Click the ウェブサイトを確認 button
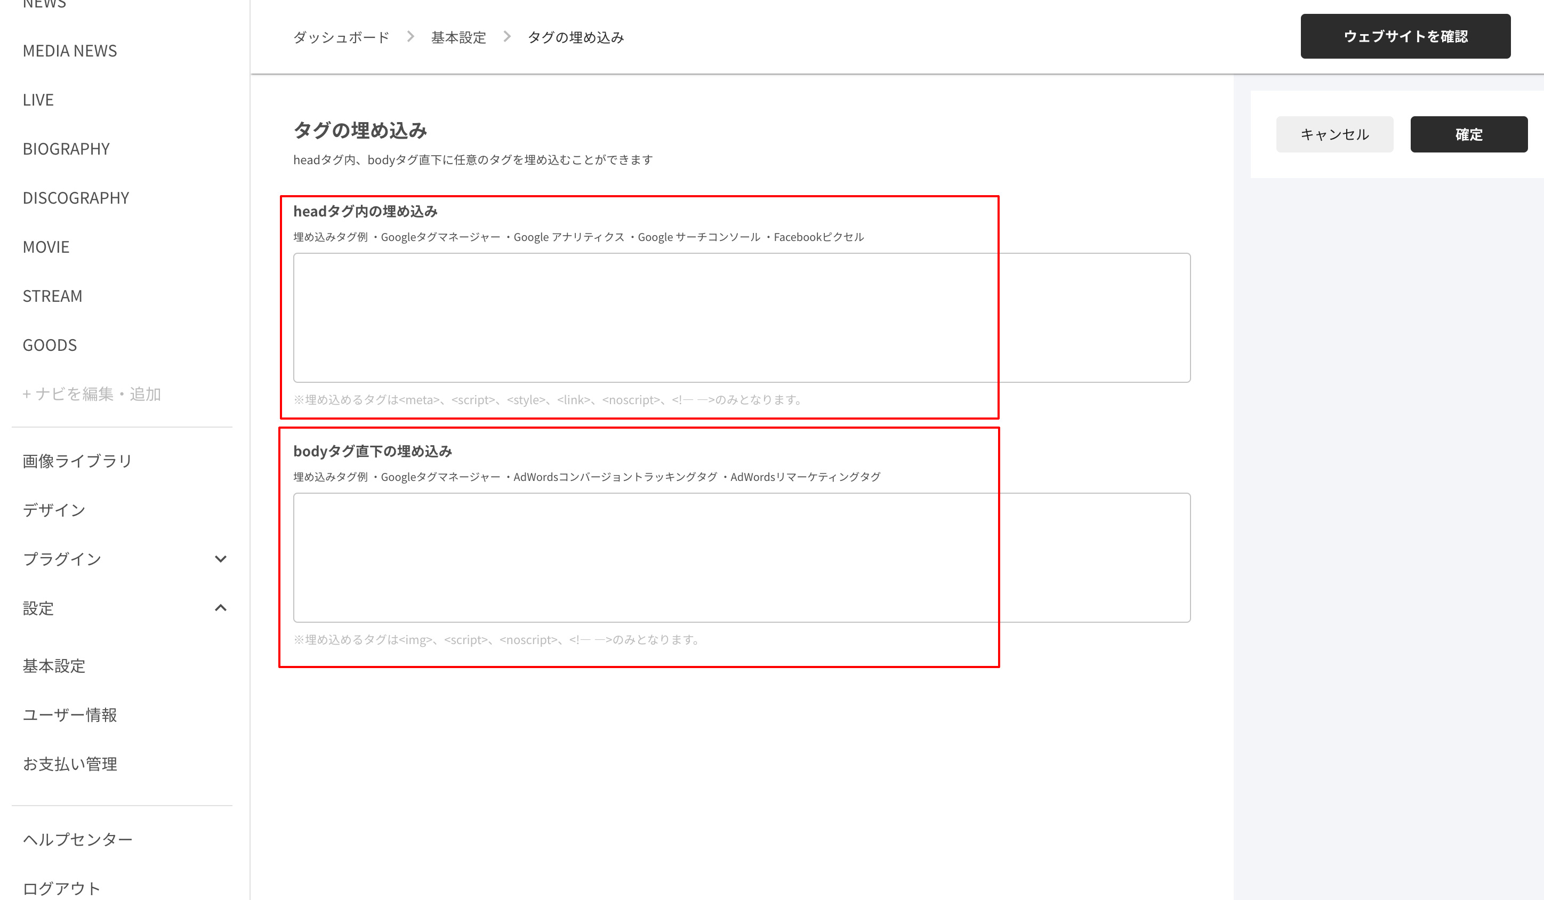 (x=1405, y=36)
